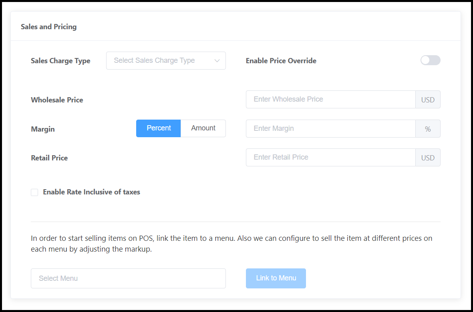Click the Wholesale Price label
This screenshot has height=312, width=473.
pyautogui.click(x=57, y=100)
